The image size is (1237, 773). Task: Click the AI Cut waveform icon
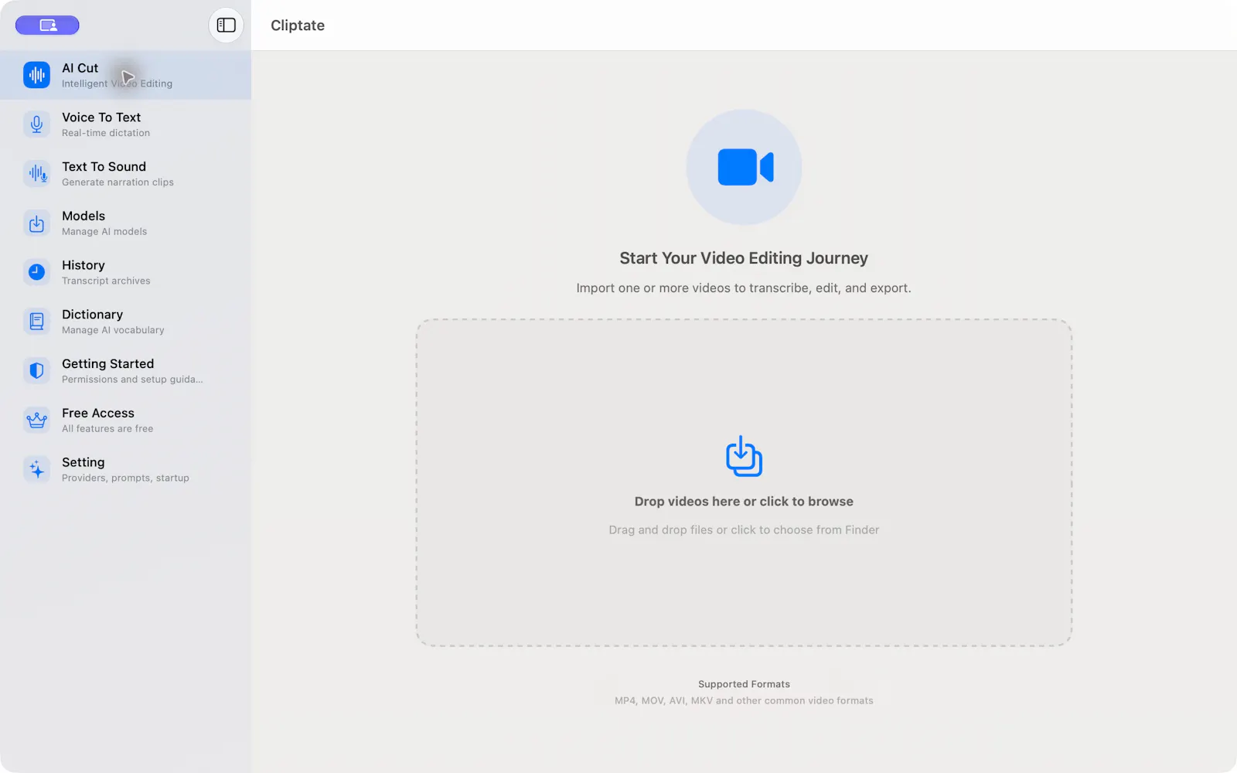pyautogui.click(x=36, y=75)
